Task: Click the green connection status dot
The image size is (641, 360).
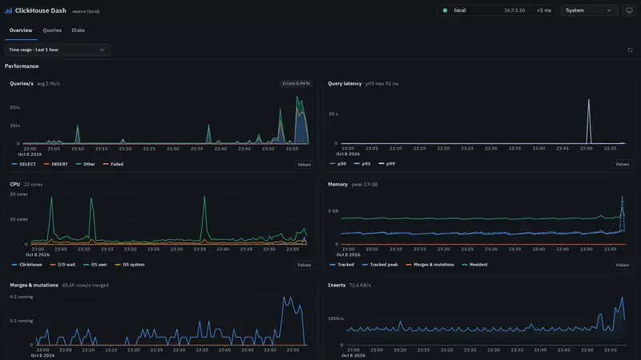Action: click(x=445, y=10)
